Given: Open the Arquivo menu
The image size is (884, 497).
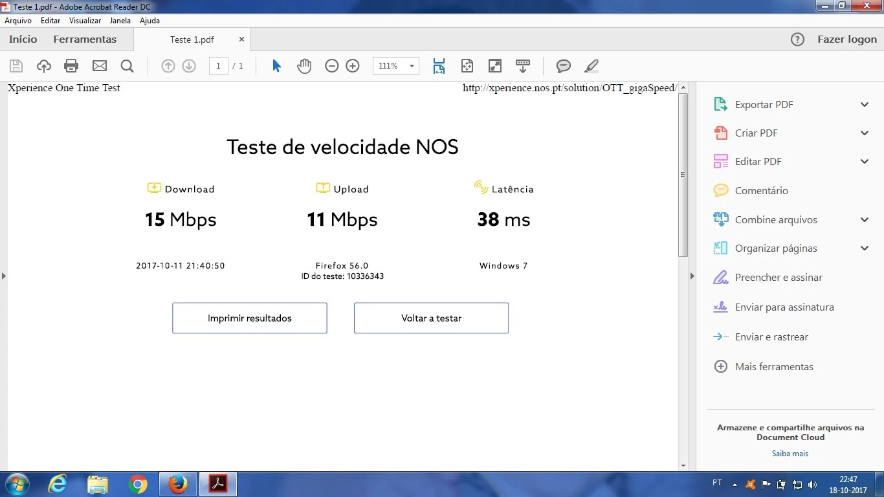Looking at the screenshot, I should coord(18,21).
